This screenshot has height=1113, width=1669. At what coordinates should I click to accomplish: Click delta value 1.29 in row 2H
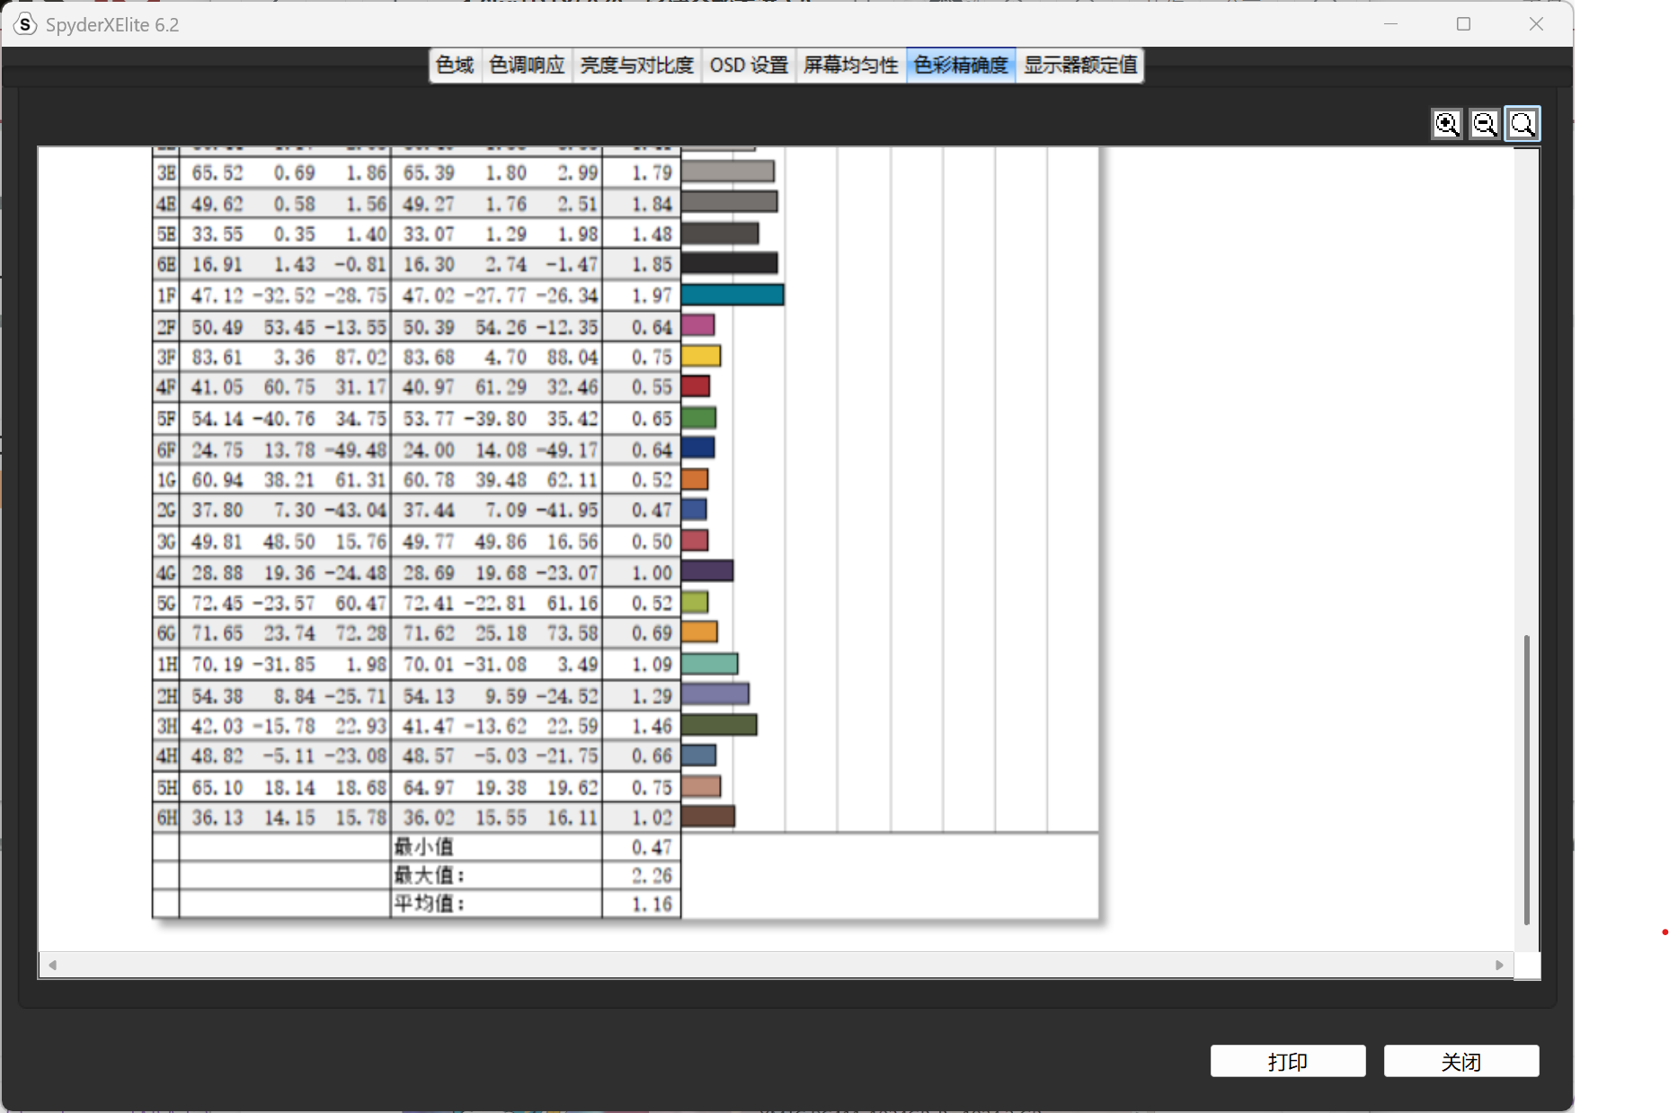(x=652, y=695)
